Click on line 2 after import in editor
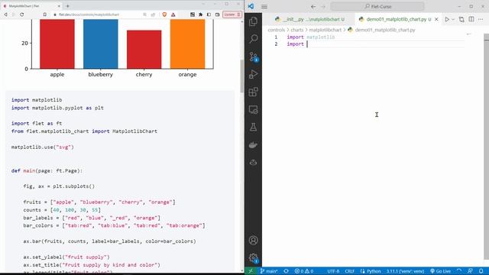 pyautogui.click(x=307, y=44)
